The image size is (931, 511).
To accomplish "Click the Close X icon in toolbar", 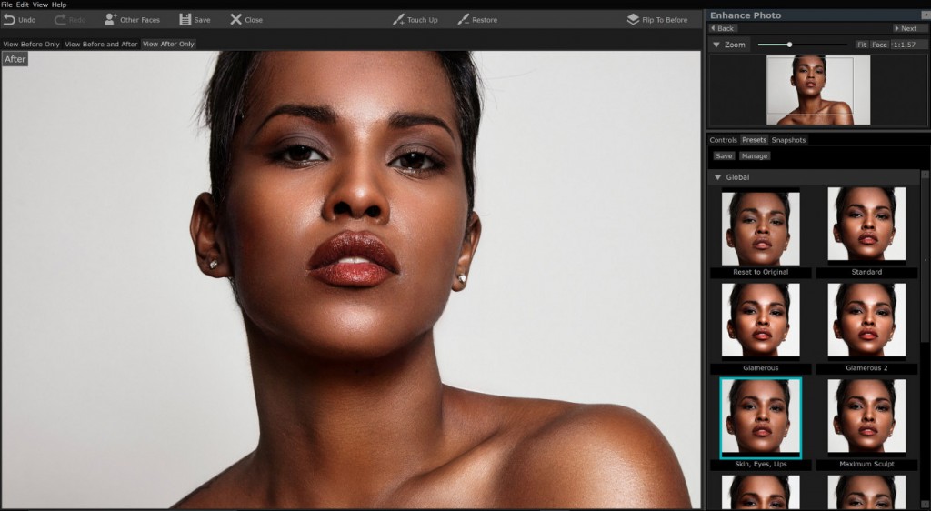I will pos(235,20).
